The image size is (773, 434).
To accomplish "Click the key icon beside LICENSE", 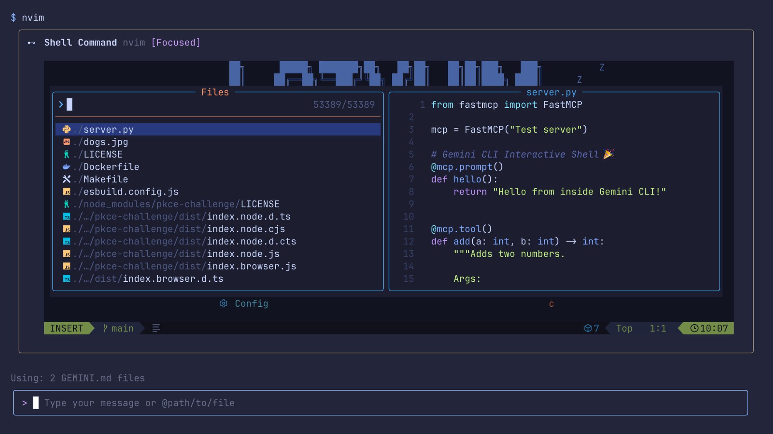I will pos(67,154).
